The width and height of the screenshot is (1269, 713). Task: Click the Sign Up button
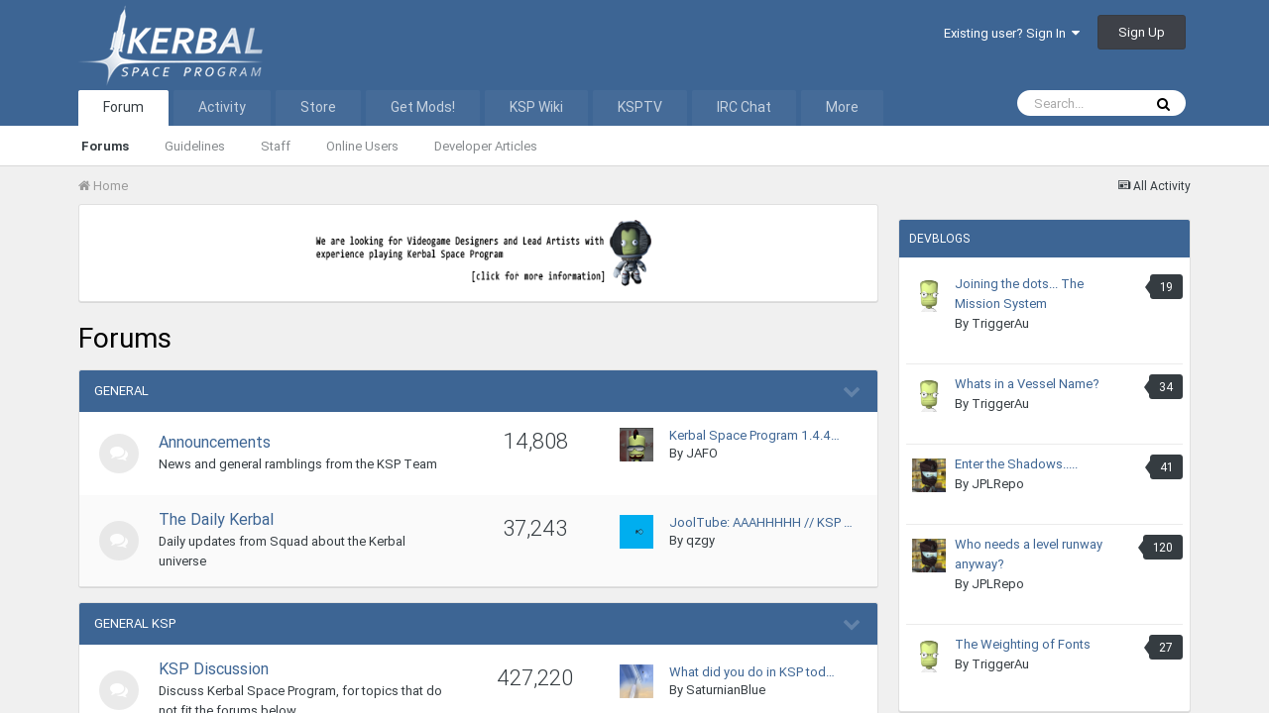coord(1141,33)
